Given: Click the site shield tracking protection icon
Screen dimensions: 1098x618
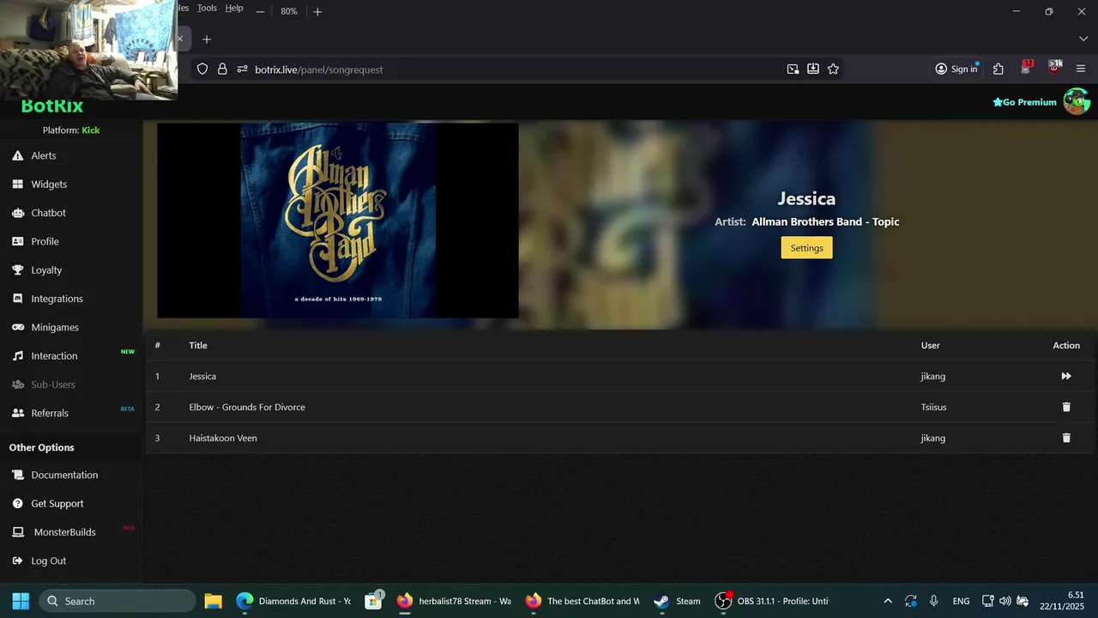Looking at the screenshot, I should [x=202, y=70].
